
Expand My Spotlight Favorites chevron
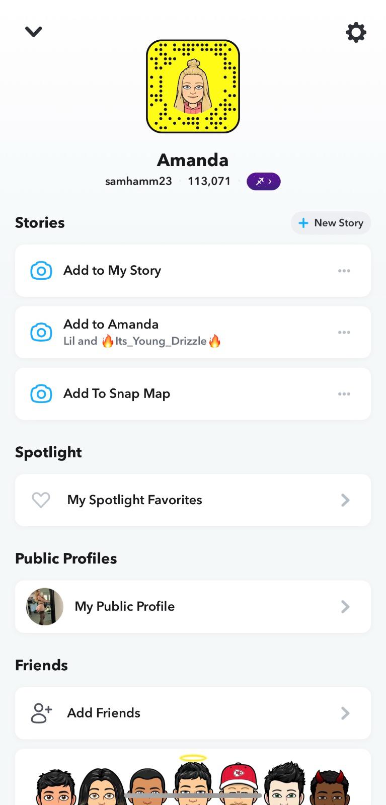click(x=345, y=500)
